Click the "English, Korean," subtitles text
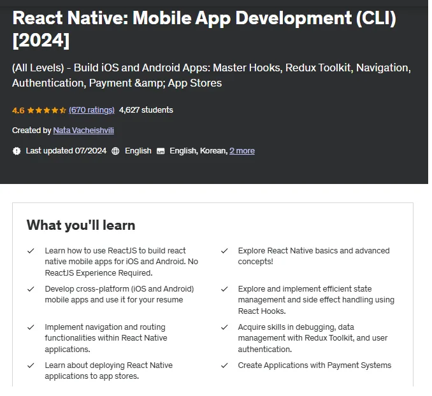Screen dimensions: 432x396 [199, 151]
